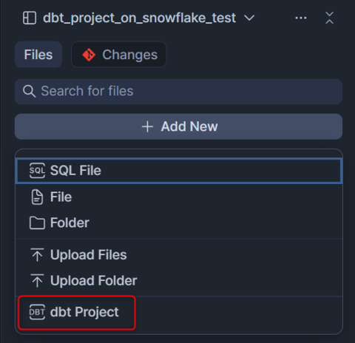This screenshot has width=355, height=343.
Task: Focus the Search for files field
Action: point(178,92)
